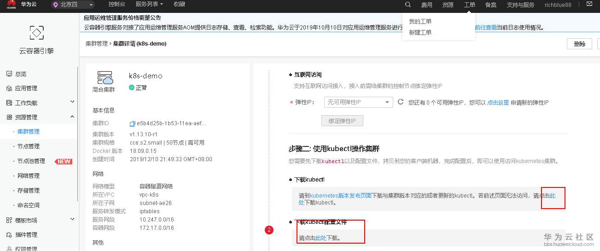The height and width of the screenshot is (251, 600).
Task: Select 节点池管理 in the sidebar
Action: [x=31, y=161]
